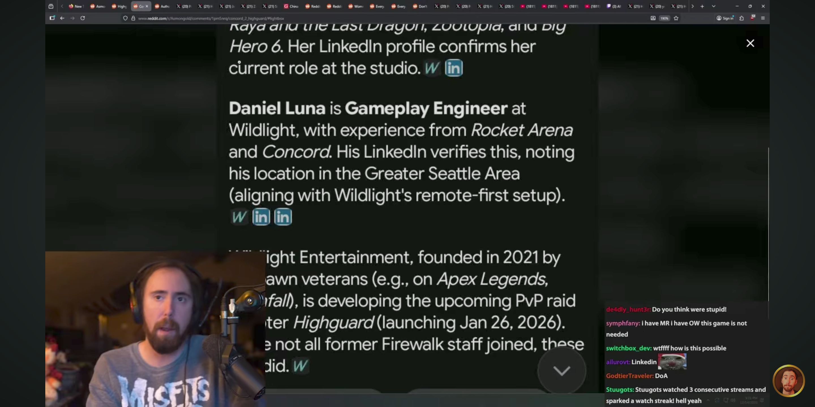The height and width of the screenshot is (407, 815).
Task: Click the tracking protection shield icon
Action: click(x=125, y=18)
